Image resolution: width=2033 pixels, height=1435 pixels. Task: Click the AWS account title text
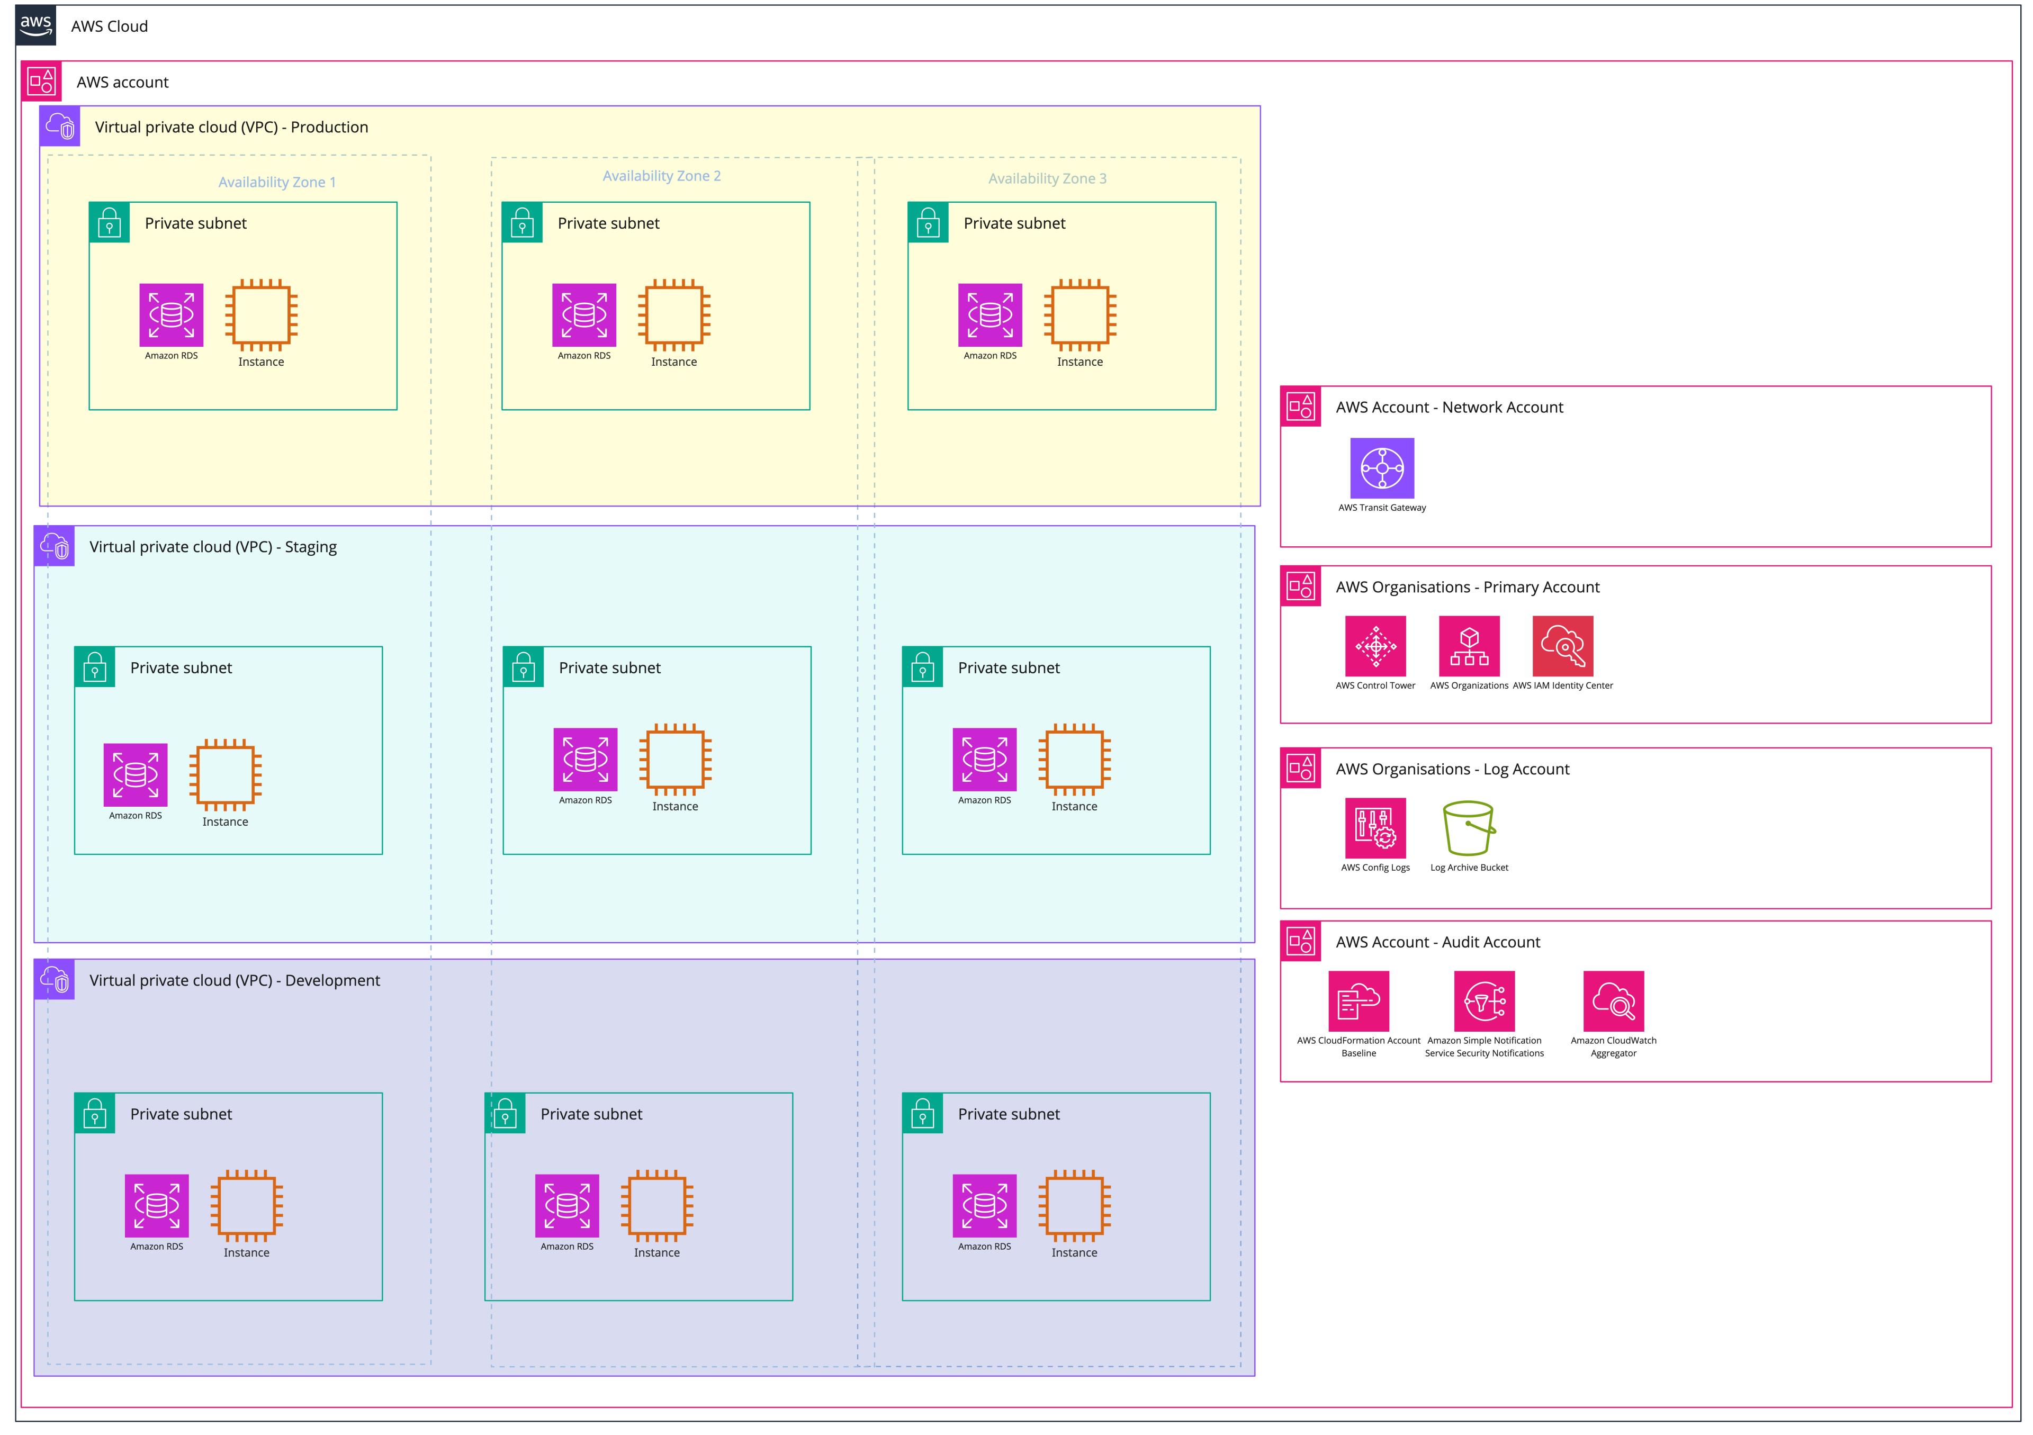123,83
